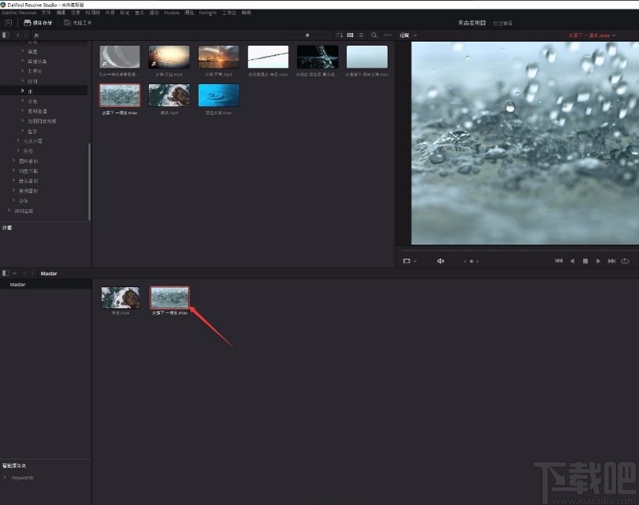Open the viewer display mode dropdown
The width and height of the screenshot is (639, 505).
coord(410,261)
